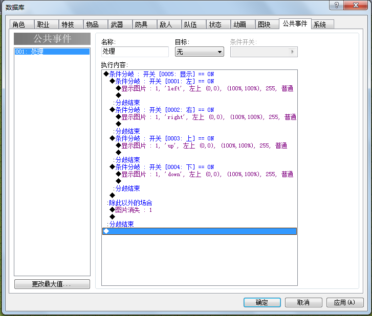
Task: Select the 显示图片 'up' command line
Action: (x=200, y=145)
